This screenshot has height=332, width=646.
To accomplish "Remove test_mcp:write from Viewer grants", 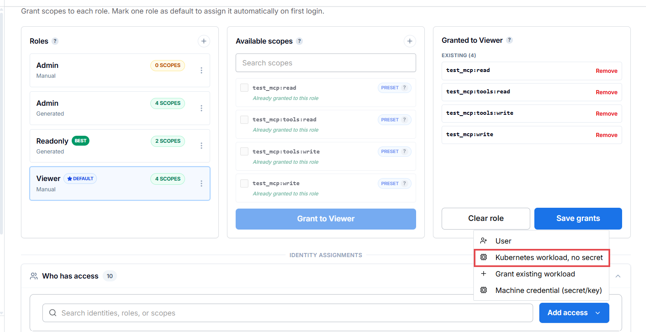I will pos(606,135).
